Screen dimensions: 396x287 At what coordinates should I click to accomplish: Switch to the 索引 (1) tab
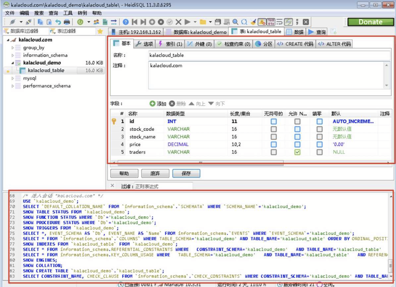tap(170, 44)
